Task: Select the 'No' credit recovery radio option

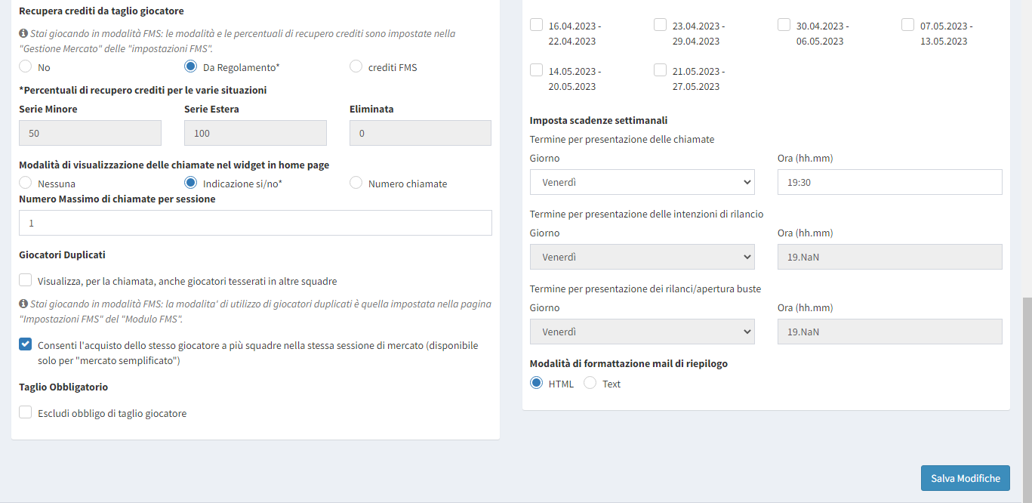Action: pyautogui.click(x=26, y=66)
